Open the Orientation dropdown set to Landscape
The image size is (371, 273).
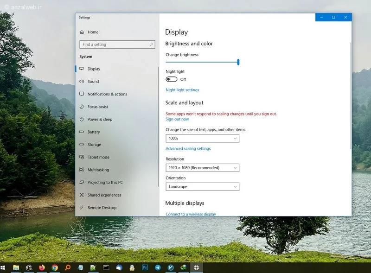pyautogui.click(x=202, y=187)
